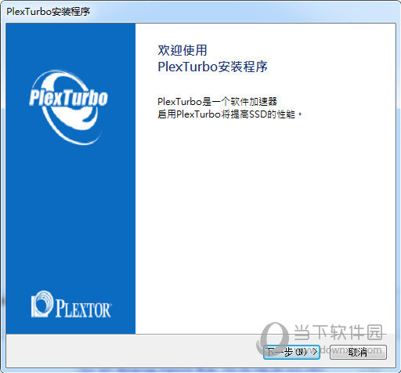This screenshot has width=401, height=373.
Task: Select the heading text 欢迎使用
Action: tap(182, 50)
